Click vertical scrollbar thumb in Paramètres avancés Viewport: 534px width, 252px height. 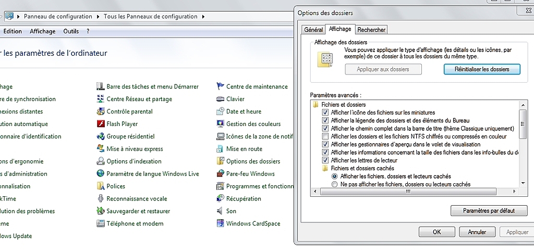click(x=523, y=123)
